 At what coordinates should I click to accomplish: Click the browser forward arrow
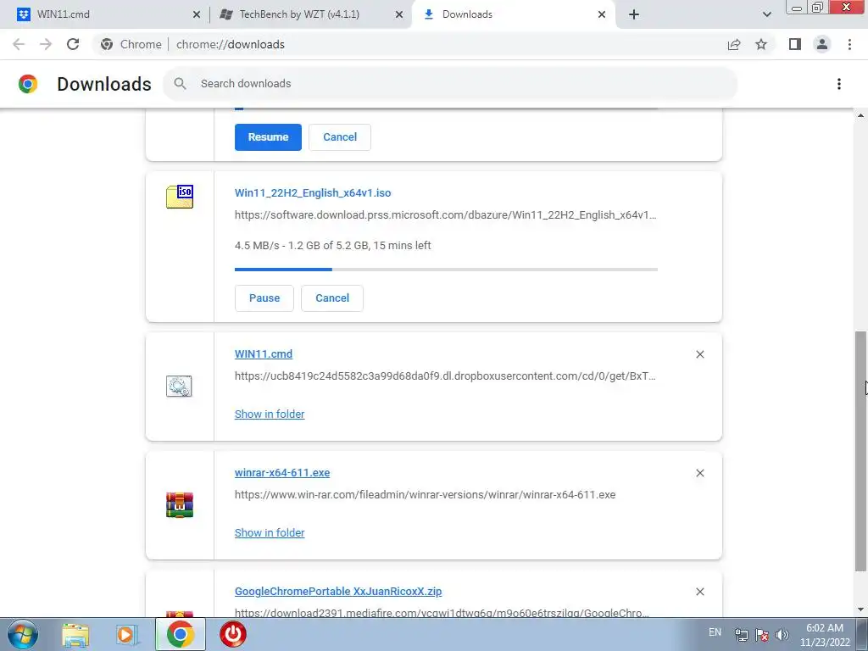point(46,44)
